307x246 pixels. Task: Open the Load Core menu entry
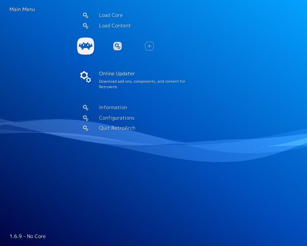[111, 15]
